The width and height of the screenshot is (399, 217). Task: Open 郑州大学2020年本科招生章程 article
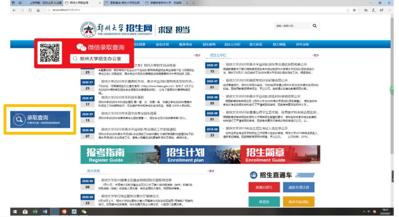(122, 97)
